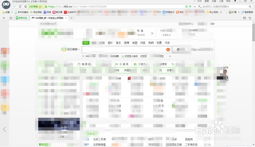Switch to 跨屏浏览 tab
The width and height of the screenshot is (255, 147).
(x=21, y=18)
